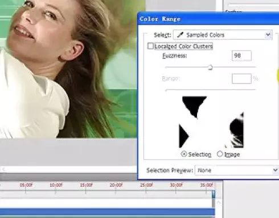Click the blue work area end handle
The image size is (279, 218).
pyautogui.click(x=214, y=194)
